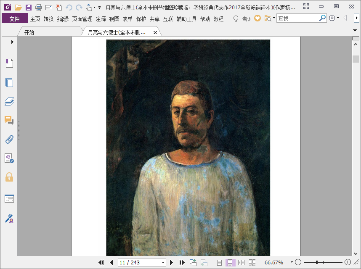Viewport: 361px width, 269px height.
Task: Close the 月亮与六便士 document tab
Action: 155,33
